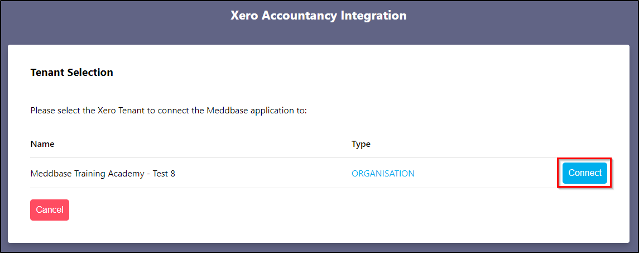The image size is (639, 253).
Task: Select the Name column header
Action: (42, 144)
